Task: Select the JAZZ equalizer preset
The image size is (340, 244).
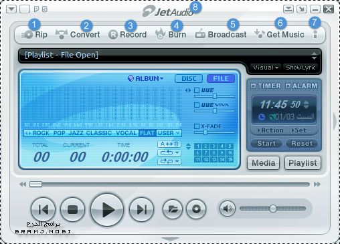Action: [x=76, y=133]
